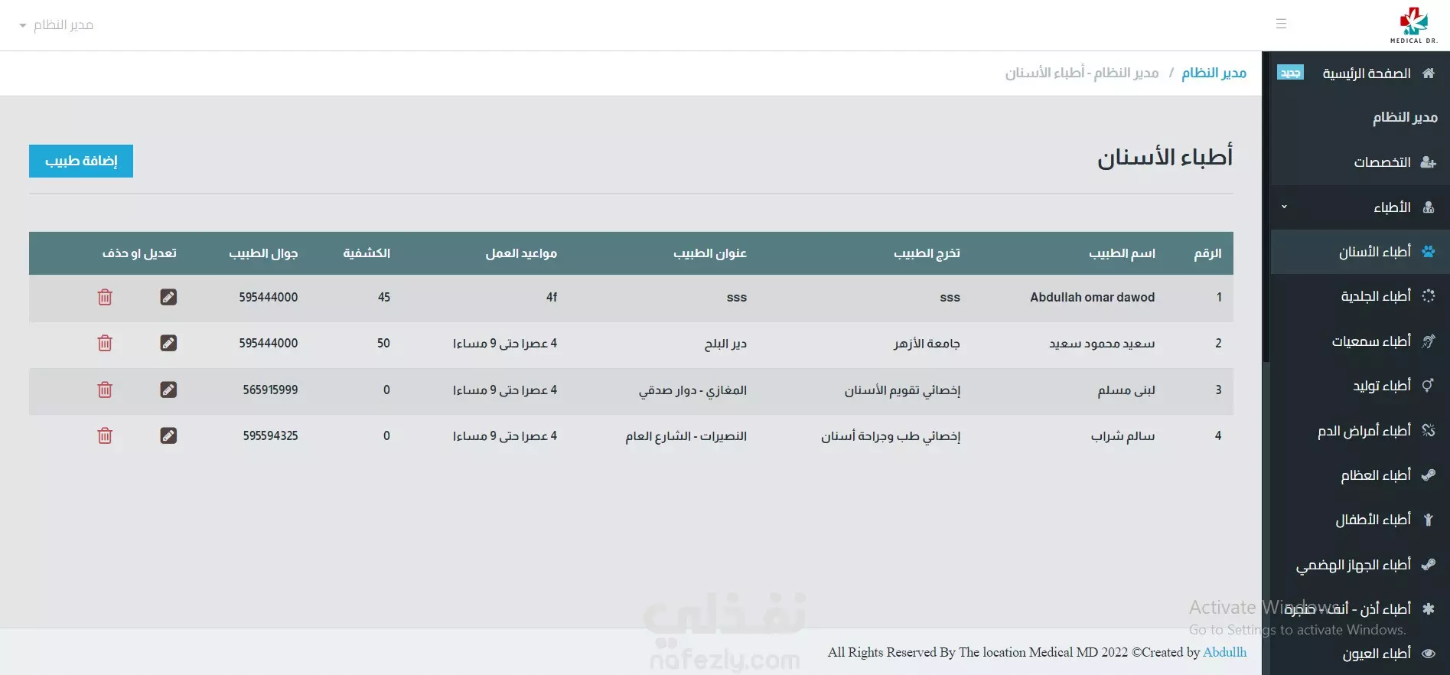Click the child icon beside أطباء الأطفال

tap(1428, 519)
